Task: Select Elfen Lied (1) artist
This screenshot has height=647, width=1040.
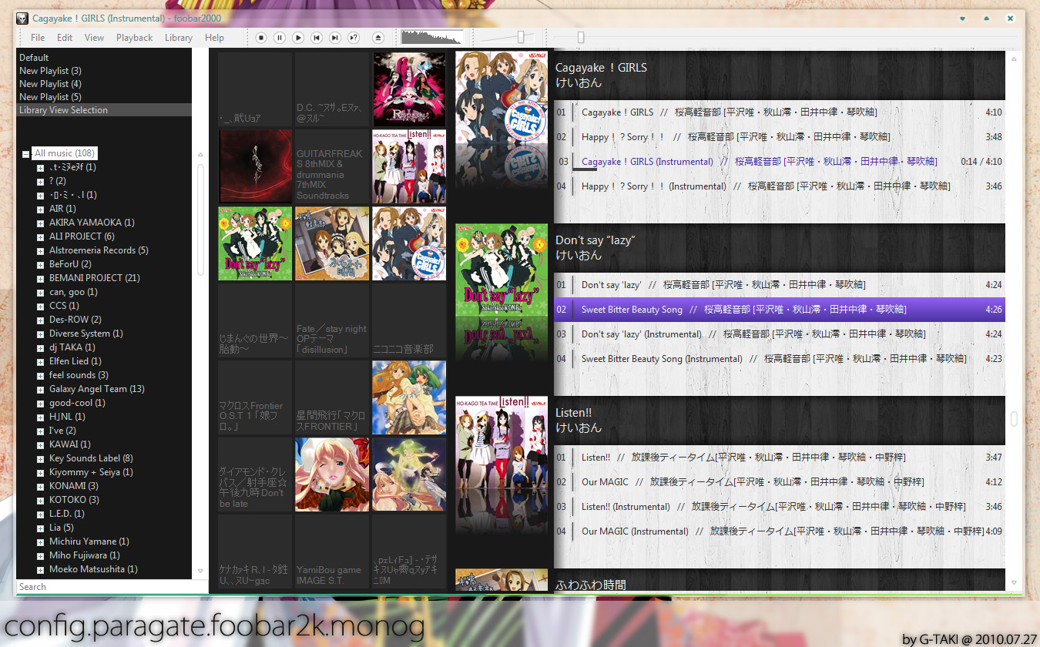Action: coord(75,361)
